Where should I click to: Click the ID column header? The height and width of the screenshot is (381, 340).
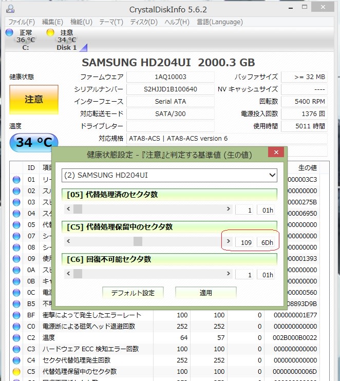tap(31, 168)
